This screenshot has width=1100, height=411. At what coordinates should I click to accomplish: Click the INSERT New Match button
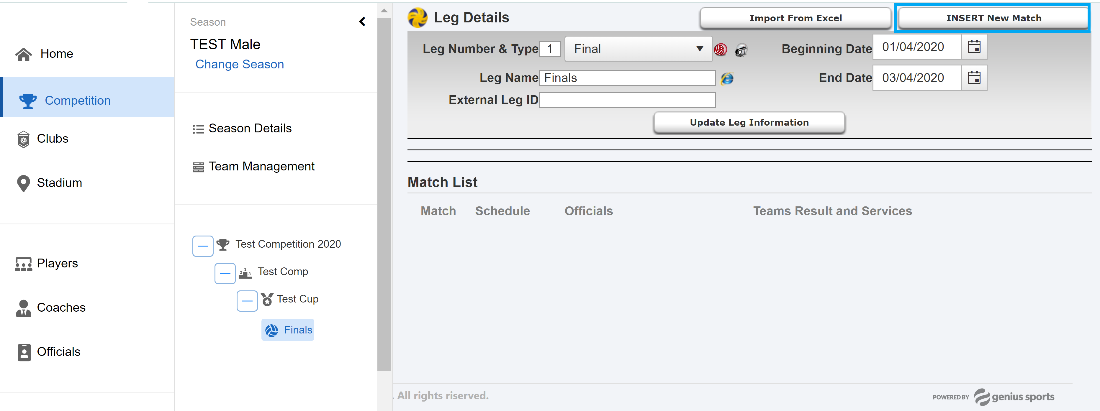coord(993,18)
